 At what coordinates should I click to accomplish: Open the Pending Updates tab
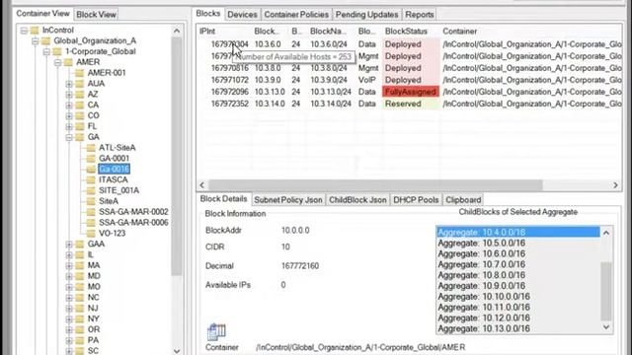(x=366, y=15)
